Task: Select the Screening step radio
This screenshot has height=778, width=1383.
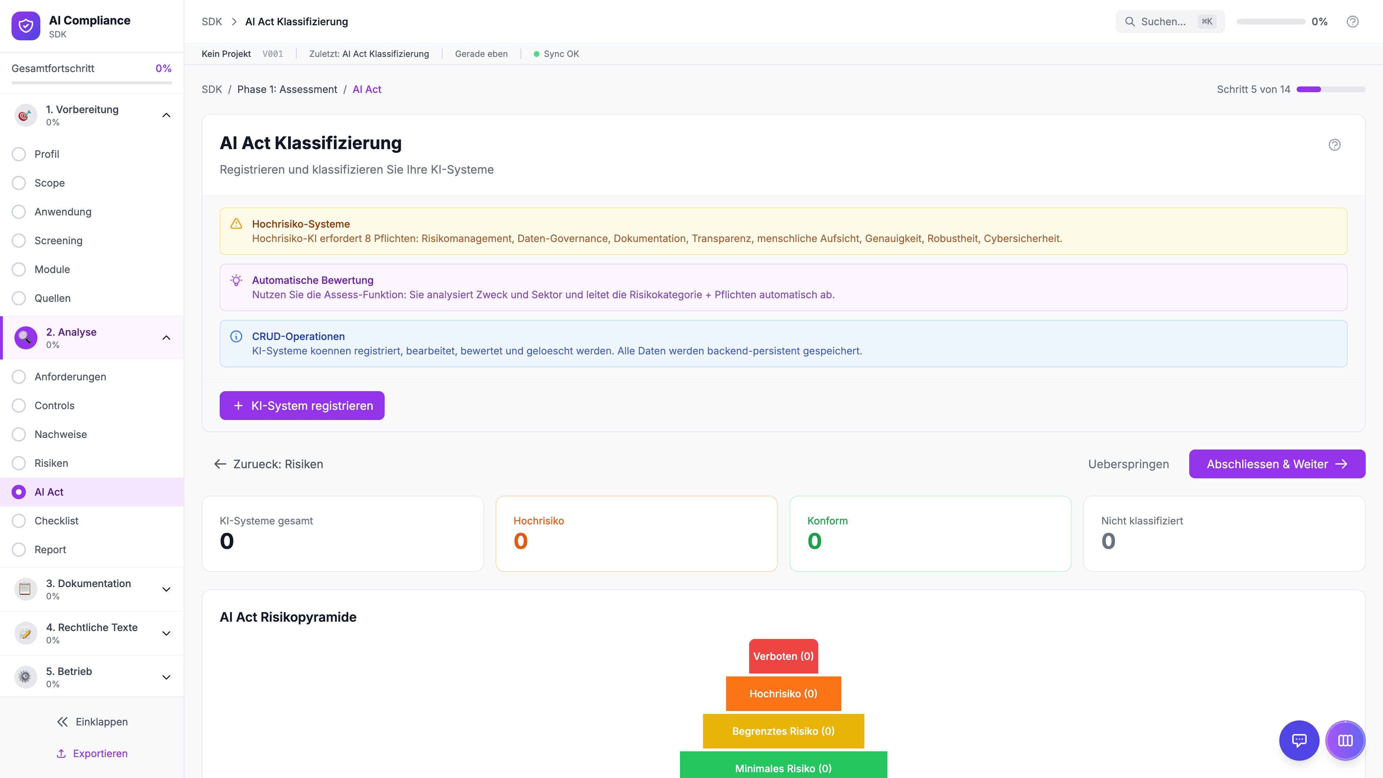Action: pos(19,241)
